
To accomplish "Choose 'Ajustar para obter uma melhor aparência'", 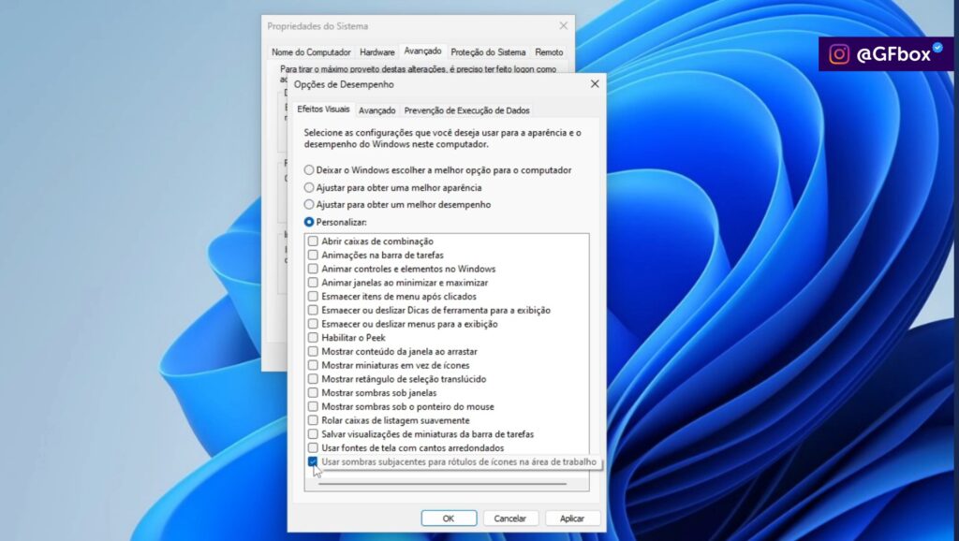I will [x=309, y=188].
